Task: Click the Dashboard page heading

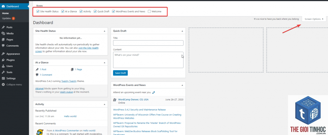Action: 43,22
